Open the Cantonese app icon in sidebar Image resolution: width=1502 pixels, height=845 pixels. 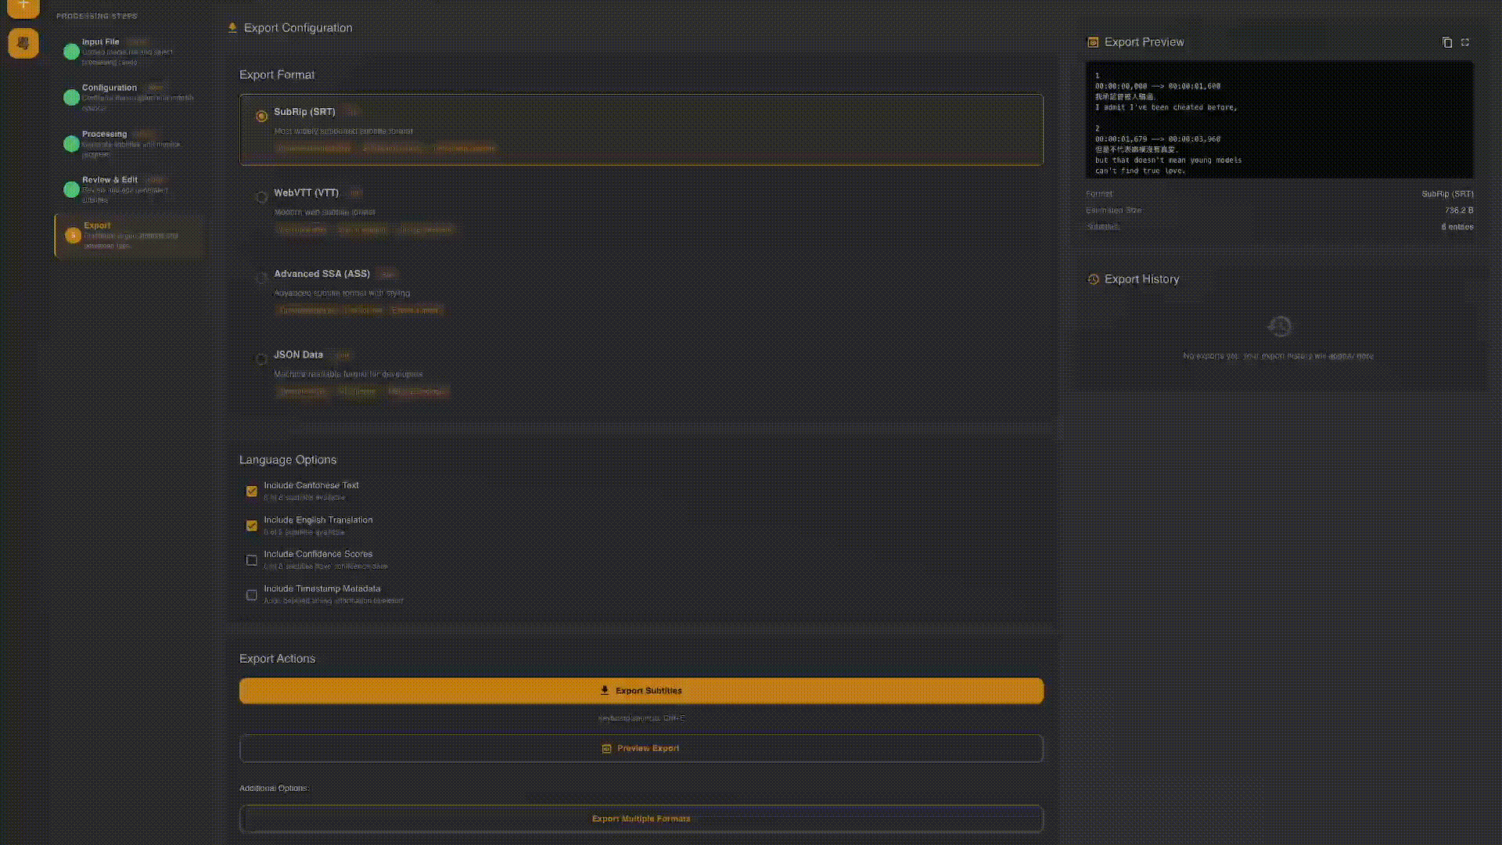(23, 43)
